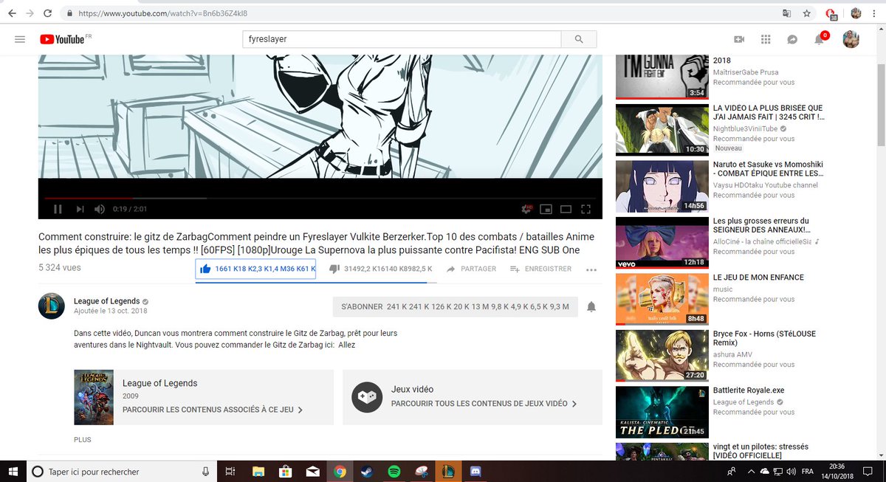
Task: Browse all Jeux vidéo contents link
Action: [x=484, y=404]
